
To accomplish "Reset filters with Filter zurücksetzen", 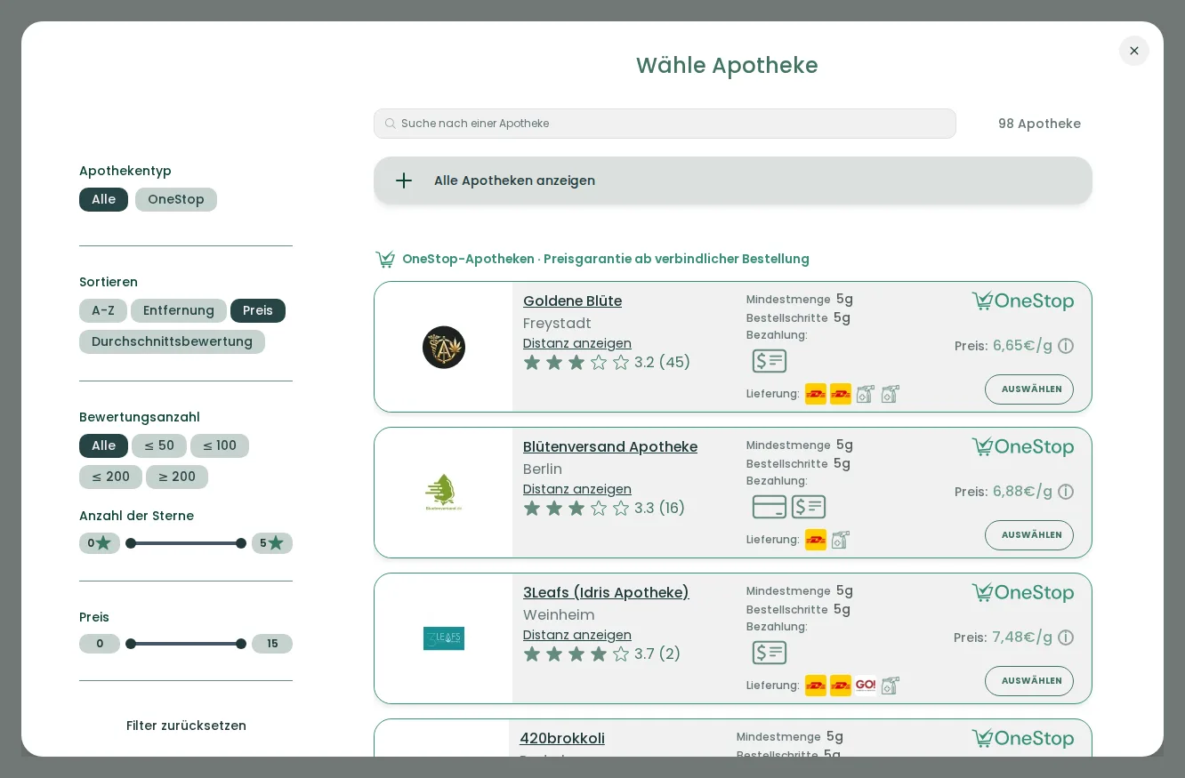I will pos(186,726).
